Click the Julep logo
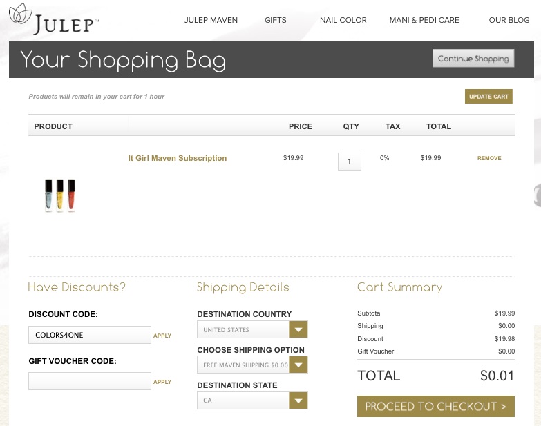541x426 pixels. tap(54, 19)
